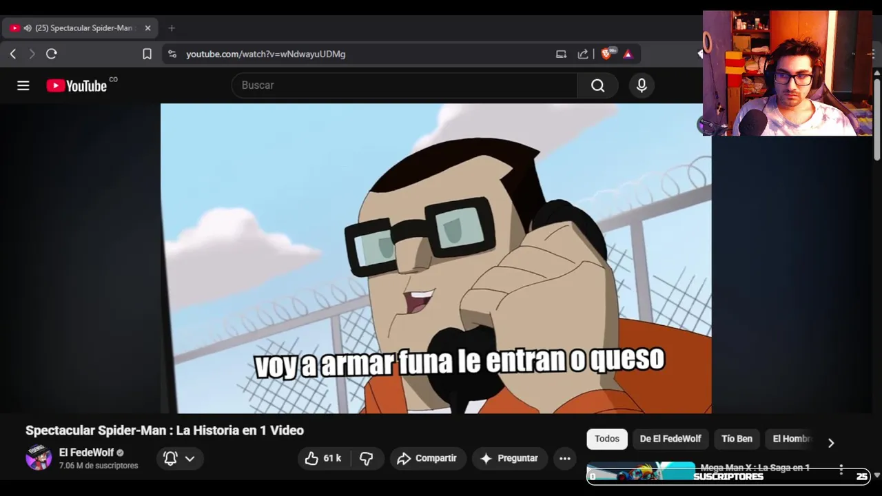Go back with the browser back arrow

[x=12, y=54]
